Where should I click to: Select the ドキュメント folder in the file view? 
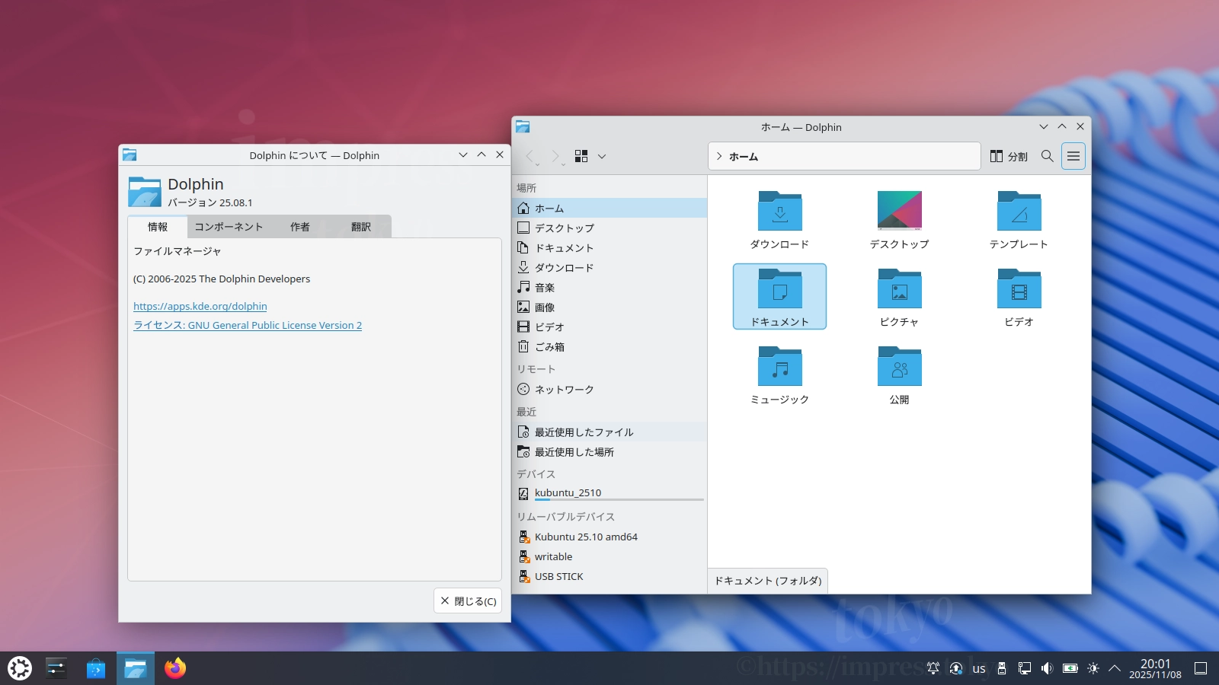pos(779,297)
